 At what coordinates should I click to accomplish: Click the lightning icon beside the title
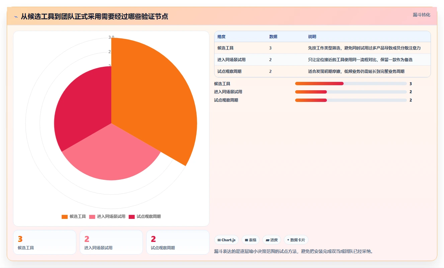pos(16,17)
